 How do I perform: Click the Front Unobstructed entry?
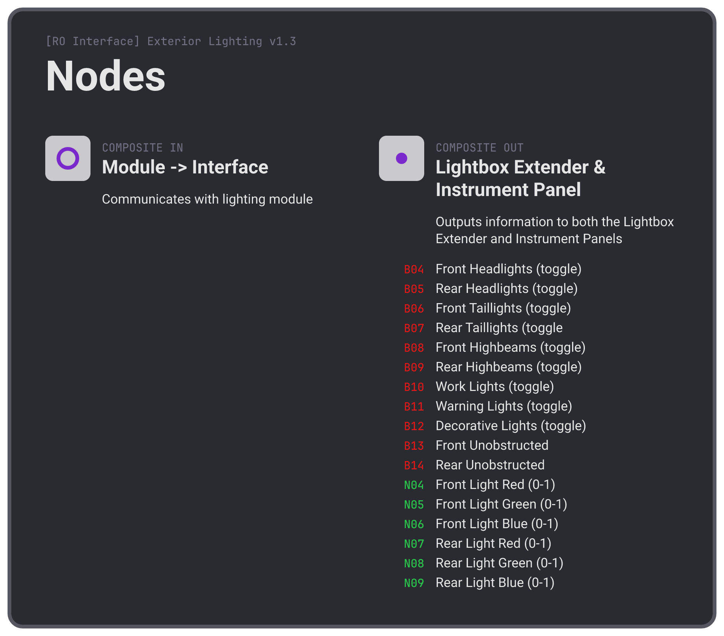pos(492,446)
